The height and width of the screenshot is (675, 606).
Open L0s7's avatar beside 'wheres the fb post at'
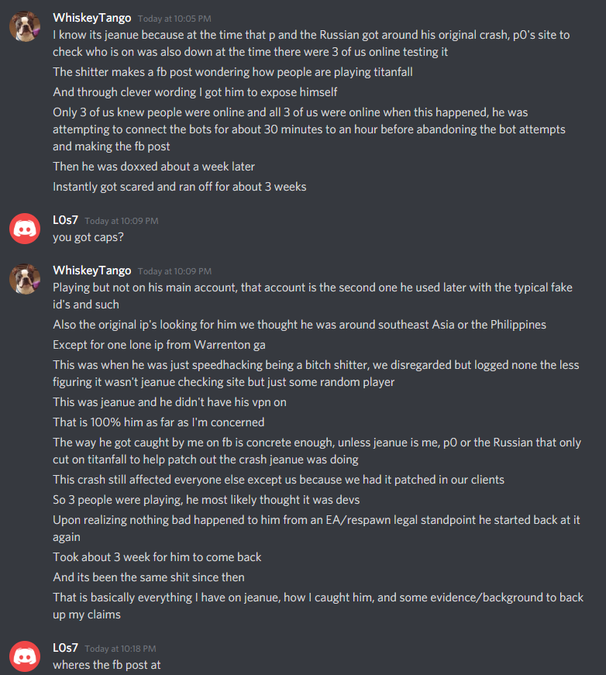(x=25, y=657)
